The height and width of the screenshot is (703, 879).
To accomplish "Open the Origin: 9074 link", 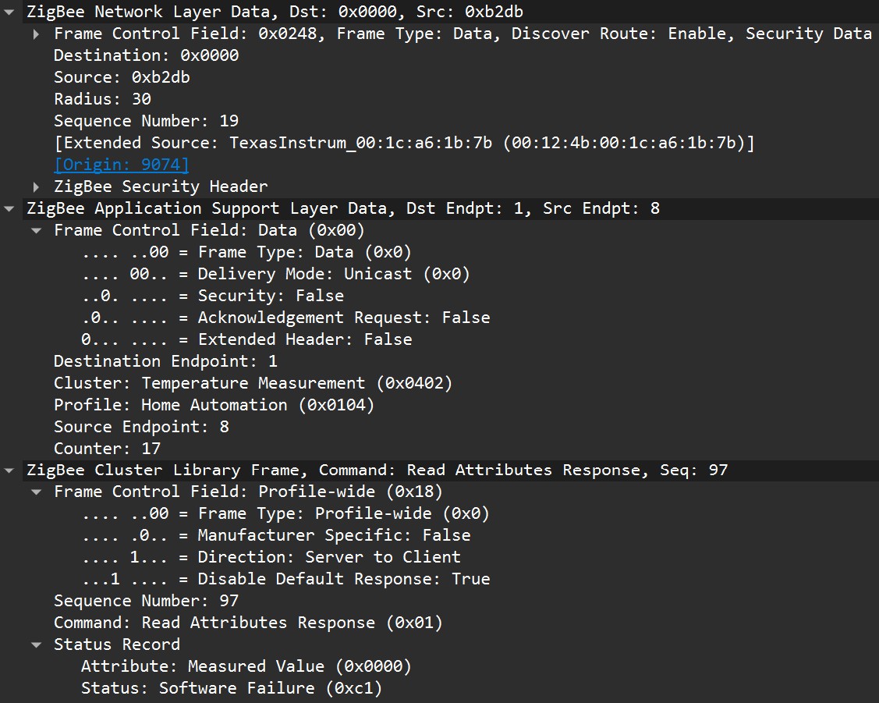I will [122, 165].
